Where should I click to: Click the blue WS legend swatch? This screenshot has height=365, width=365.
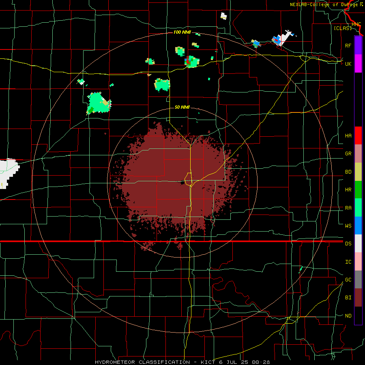click(358, 225)
